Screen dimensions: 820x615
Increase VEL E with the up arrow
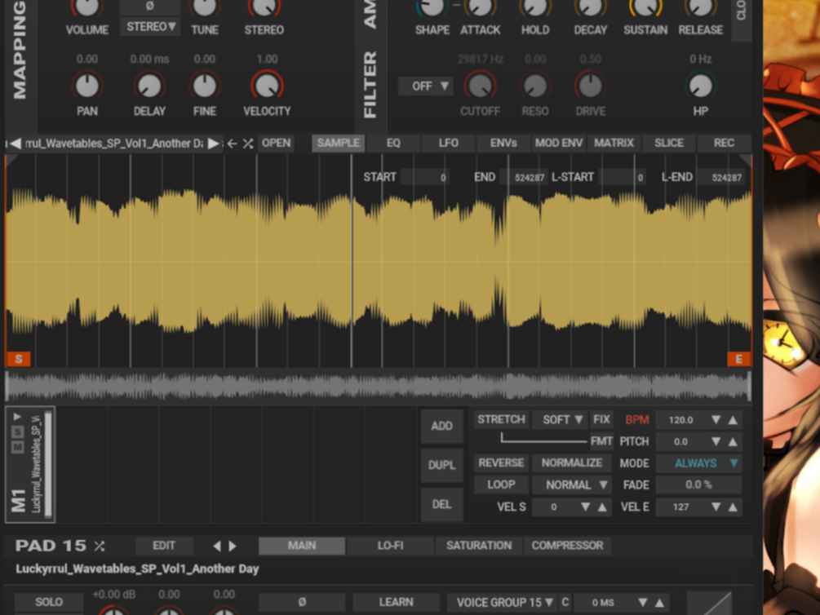(x=733, y=507)
